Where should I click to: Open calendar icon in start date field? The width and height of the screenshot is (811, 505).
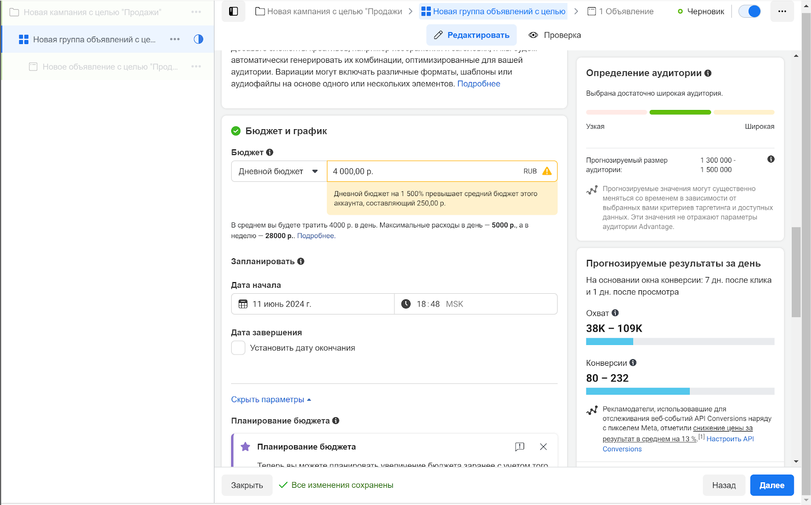(243, 304)
